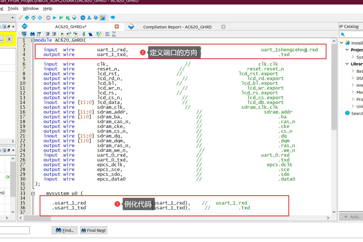The height and width of the screenshot is (242, 363).
Task: Click the editor horizontal scrollbar thumb
Action: (x=37, y=218)
